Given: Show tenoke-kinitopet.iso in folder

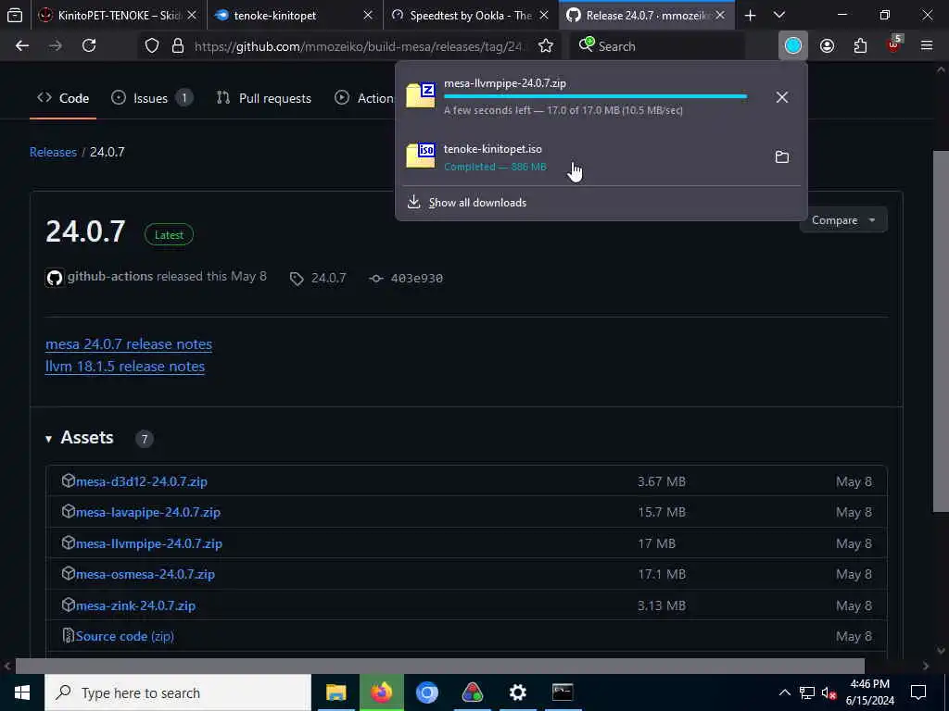Looking at the screenshot, I should click(x=782, y=157).
